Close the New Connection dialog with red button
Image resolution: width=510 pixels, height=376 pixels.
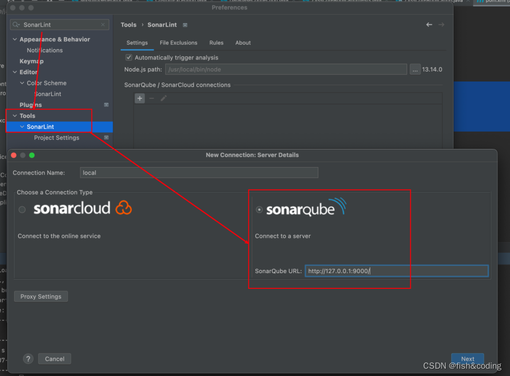14,155
